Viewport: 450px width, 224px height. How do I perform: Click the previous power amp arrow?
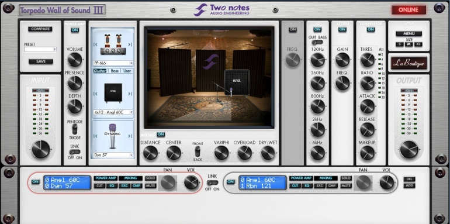(95, 44)
